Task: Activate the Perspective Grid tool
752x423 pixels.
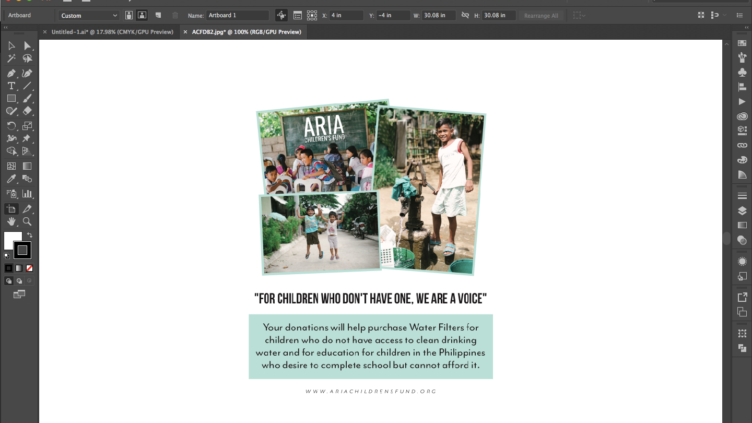Action: 27,151
